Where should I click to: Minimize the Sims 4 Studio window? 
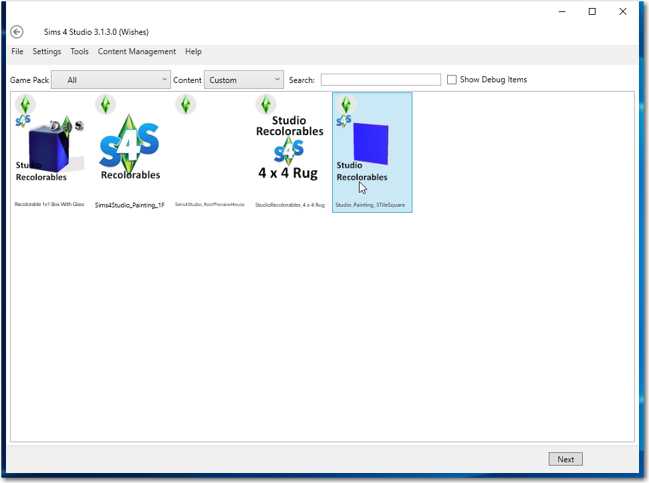point(562,11)
